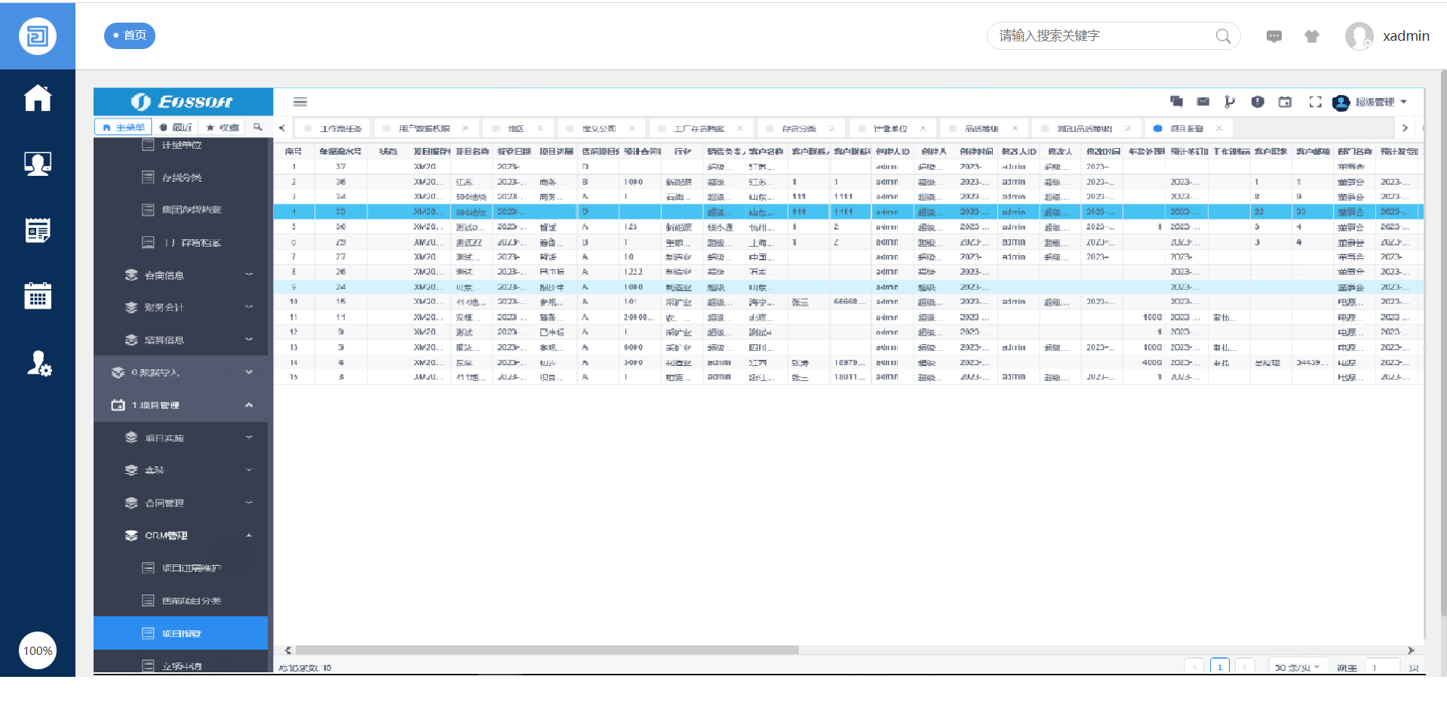
Task: Switch to the 用户数据权限 tab
Action: (x=424, y=129)
